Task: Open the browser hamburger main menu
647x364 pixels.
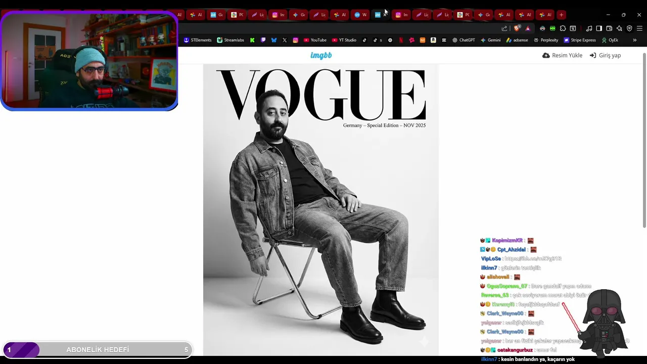Action: tap(639, 28)
